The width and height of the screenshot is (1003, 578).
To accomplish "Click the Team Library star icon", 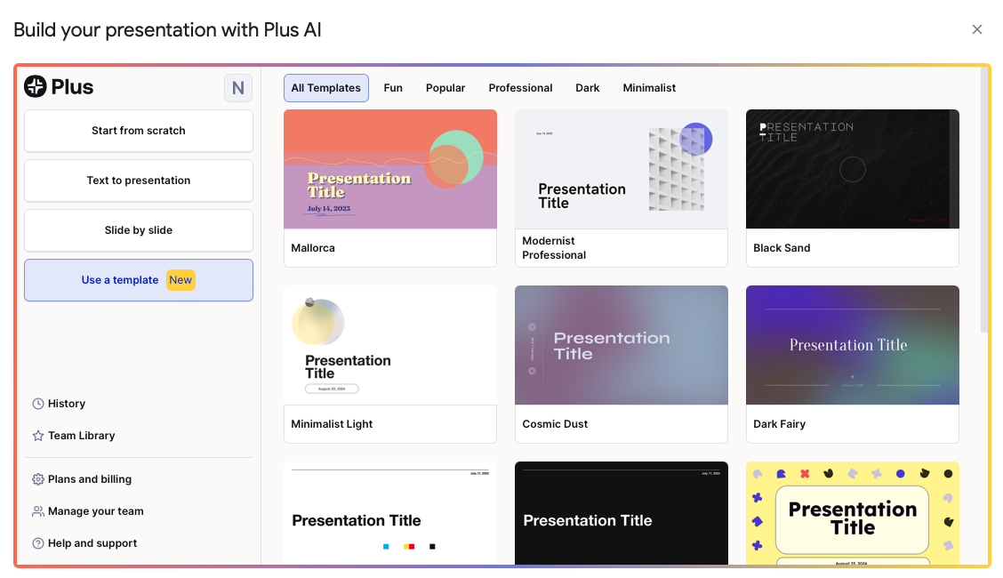I will (37, 436).
